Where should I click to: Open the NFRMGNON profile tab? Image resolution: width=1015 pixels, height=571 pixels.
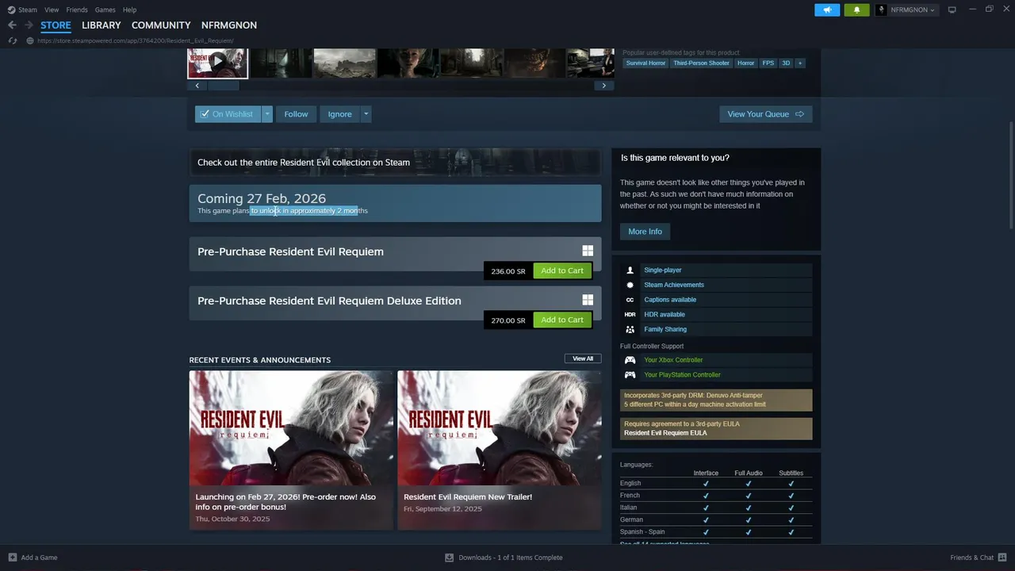pos(229,25)
